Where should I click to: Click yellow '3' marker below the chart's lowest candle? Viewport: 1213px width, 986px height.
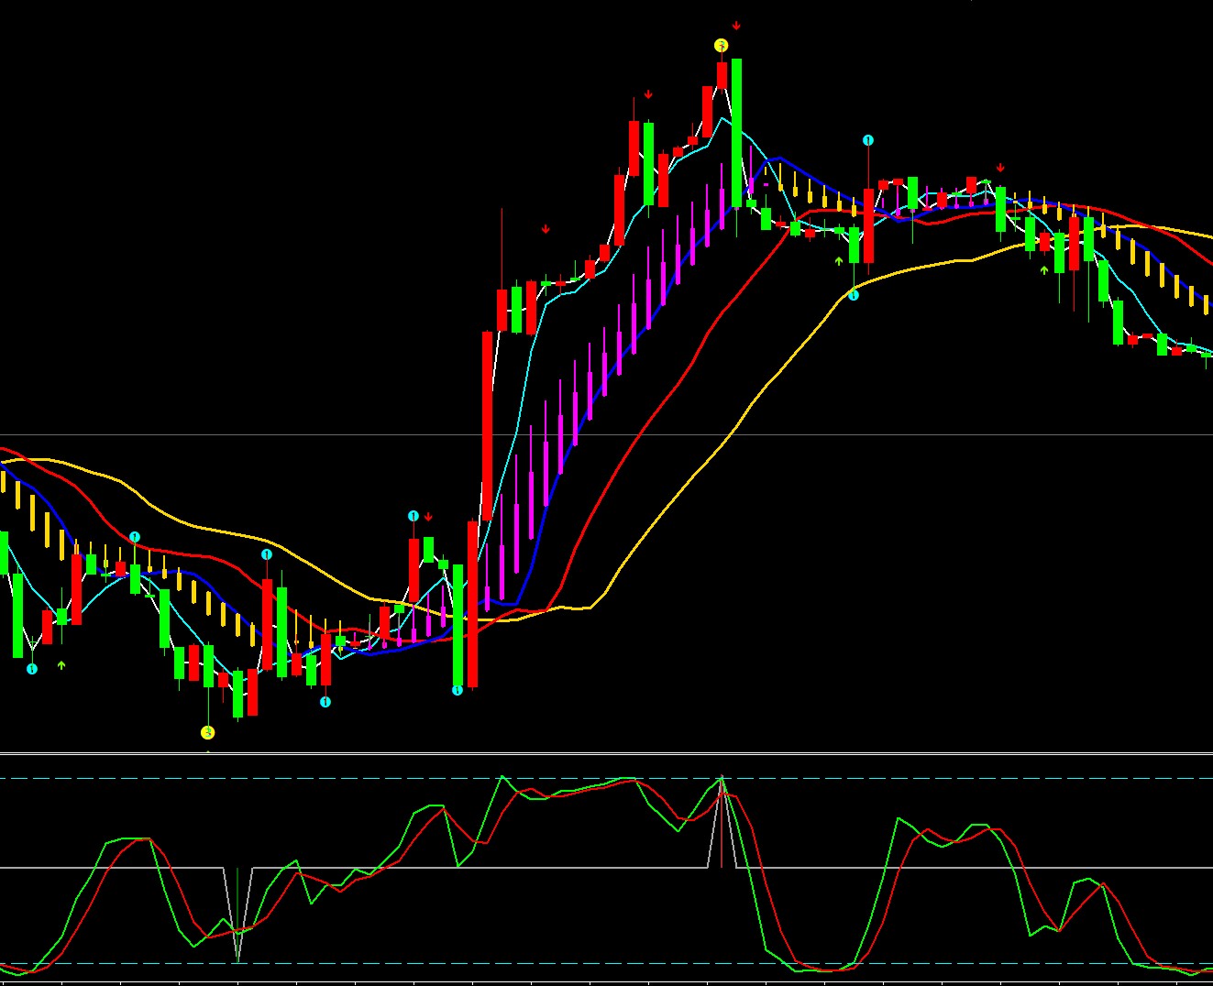(208, 732)
